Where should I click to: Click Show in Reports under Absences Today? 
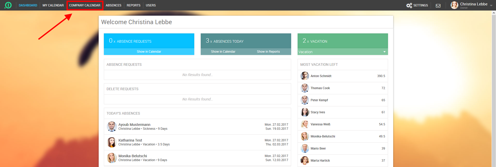[268, 52]
